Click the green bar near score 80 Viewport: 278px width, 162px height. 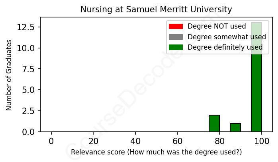[x=214, y=123]
